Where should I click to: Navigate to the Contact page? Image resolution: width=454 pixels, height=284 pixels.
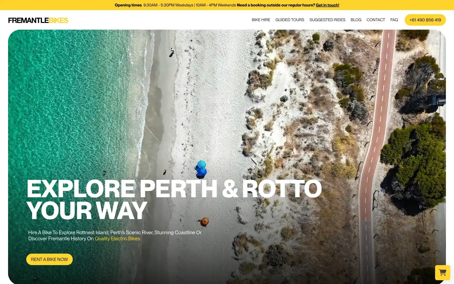pyautogui.click(x=376, y=20)
